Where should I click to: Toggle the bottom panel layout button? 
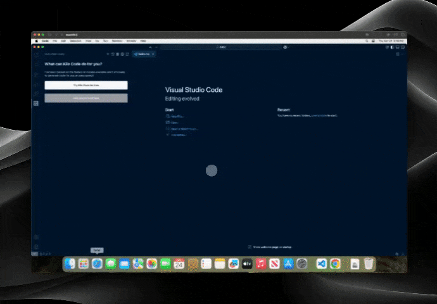(397, 47)
